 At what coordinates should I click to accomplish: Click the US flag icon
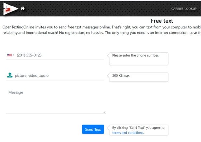pyautogui.click(x=10, y=55)
